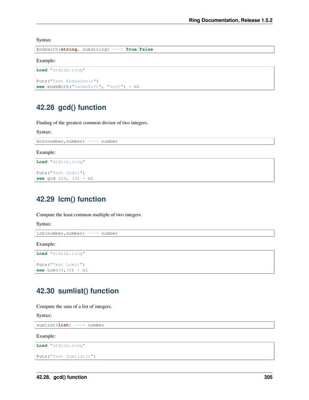Click the 'Ring Documentation, Release 1.5.2' header

tap(230, 20)
